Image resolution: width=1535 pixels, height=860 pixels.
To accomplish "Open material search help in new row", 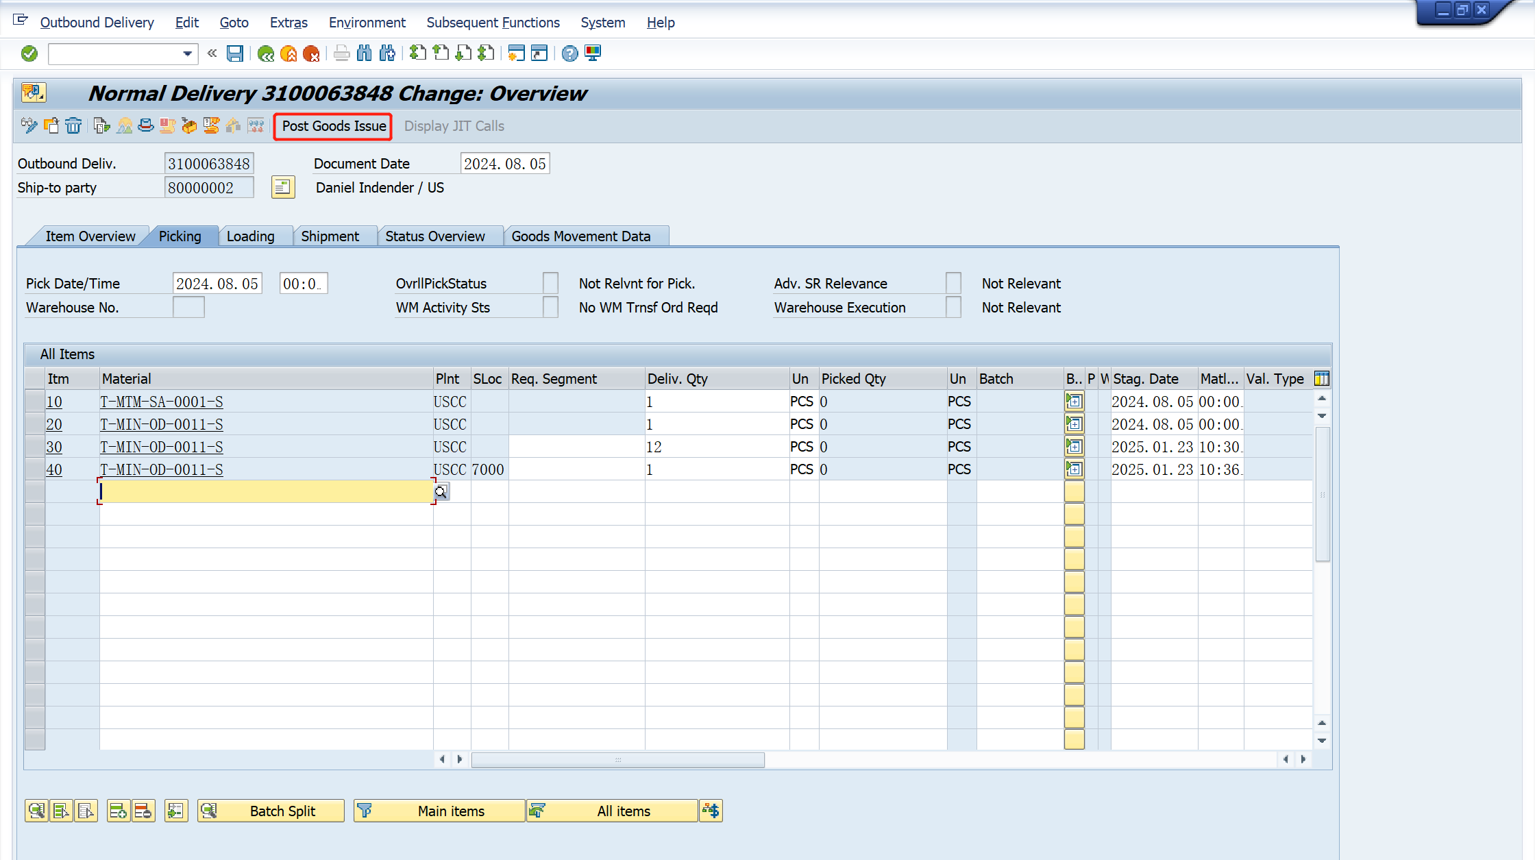I will pos(441,491).
